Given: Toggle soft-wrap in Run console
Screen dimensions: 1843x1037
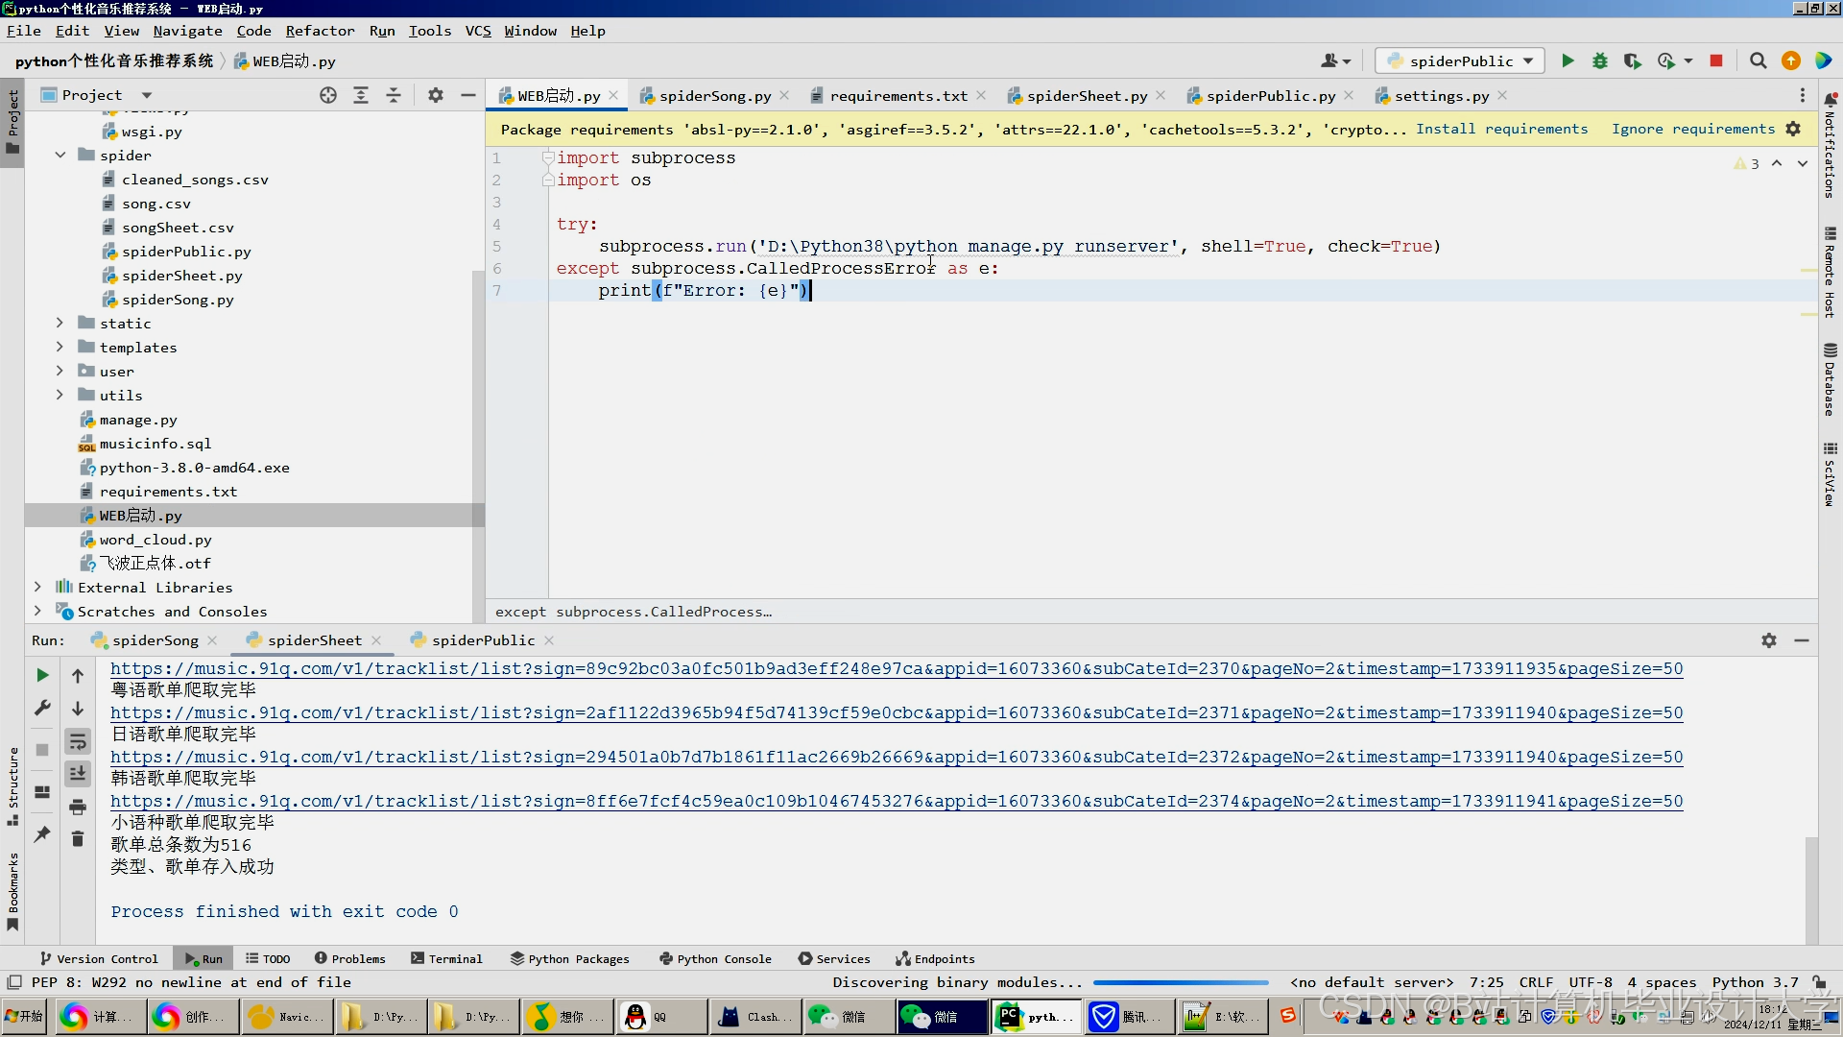Looking at the screenshot, I should click(x=78, y=741).
